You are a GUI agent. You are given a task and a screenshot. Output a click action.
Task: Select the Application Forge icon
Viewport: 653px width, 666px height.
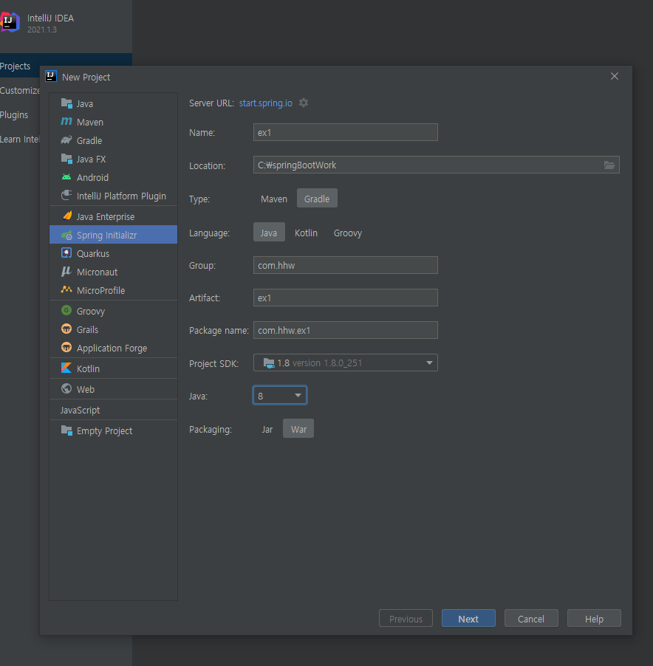coord(66,348)
